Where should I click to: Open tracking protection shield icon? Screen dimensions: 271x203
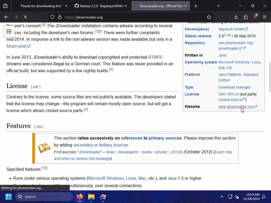[x=52, y=17]
